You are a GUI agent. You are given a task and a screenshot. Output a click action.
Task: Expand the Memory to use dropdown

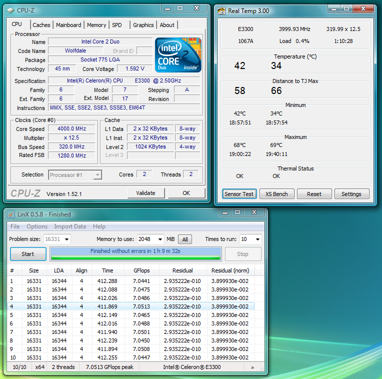(160, 239)
